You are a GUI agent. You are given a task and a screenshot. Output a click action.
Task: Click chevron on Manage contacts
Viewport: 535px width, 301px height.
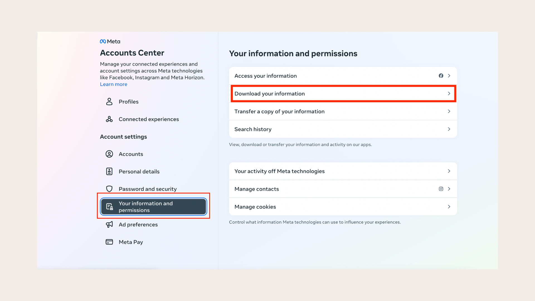(449, 189)
